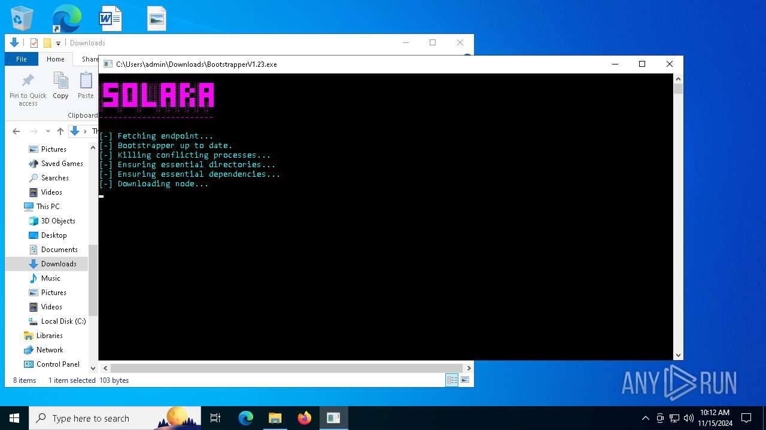Viewport: 766px width, 430px height.
Task: Open the Recycle Bin desktop icon
Action: coord(22,19)
